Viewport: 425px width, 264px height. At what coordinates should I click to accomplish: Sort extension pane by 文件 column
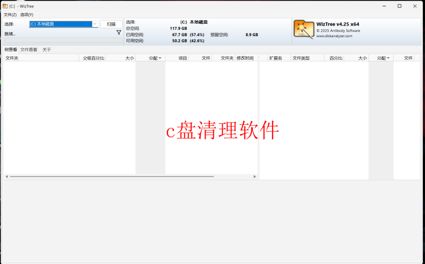404,58
